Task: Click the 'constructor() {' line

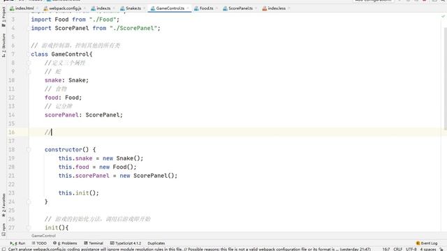Action: pyautogui.click(x=70, y=149)
